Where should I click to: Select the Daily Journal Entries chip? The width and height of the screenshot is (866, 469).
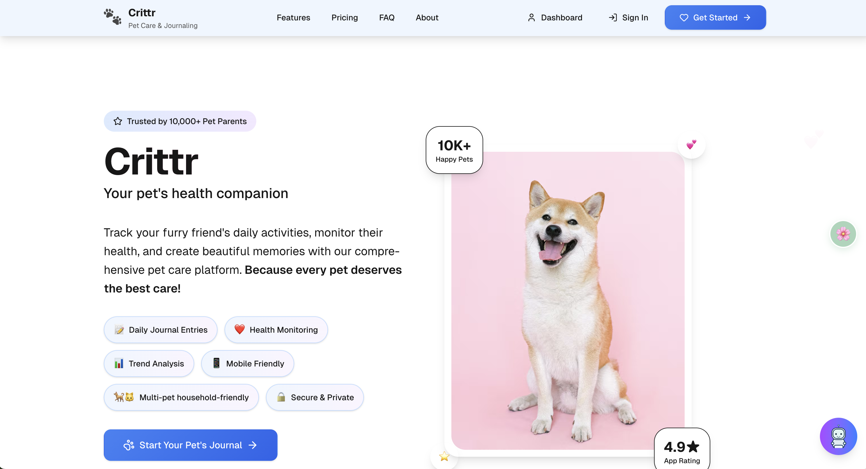[x=160, y=330]
